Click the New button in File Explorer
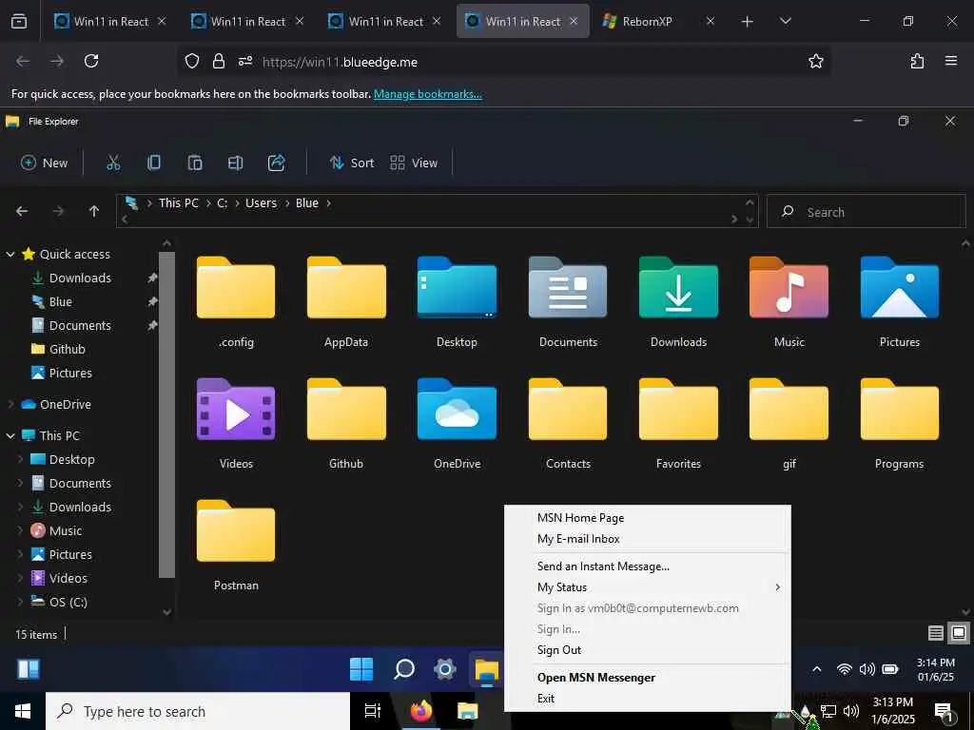974x730 pixels. tap(44, 163)
